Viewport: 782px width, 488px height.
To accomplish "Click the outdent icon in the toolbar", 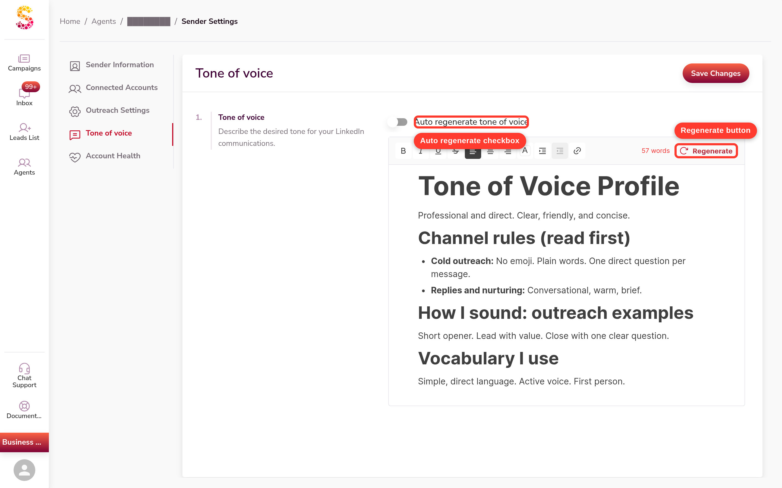I will [x=560, y=151].
